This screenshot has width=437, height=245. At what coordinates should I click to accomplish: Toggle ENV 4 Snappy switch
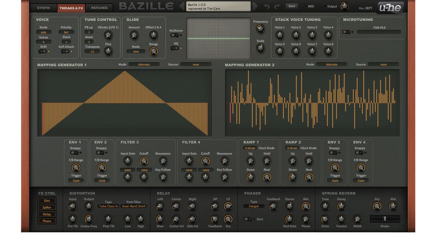pos(359,153)
